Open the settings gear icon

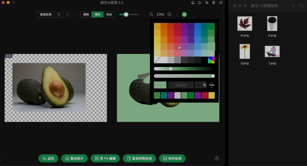coord(221,3)
